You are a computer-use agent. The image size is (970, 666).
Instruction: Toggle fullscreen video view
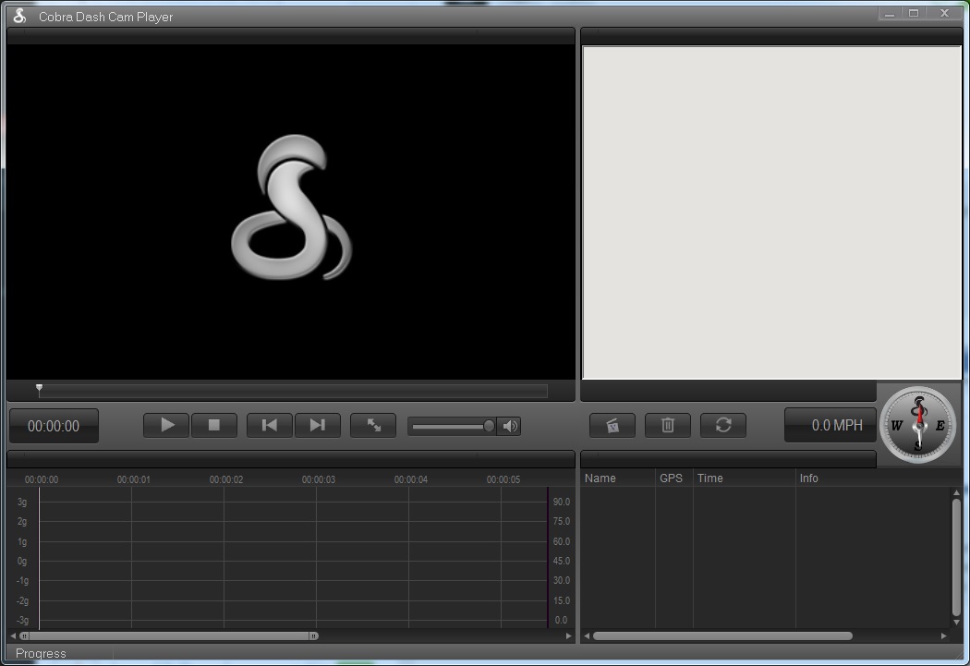(374, 425)
